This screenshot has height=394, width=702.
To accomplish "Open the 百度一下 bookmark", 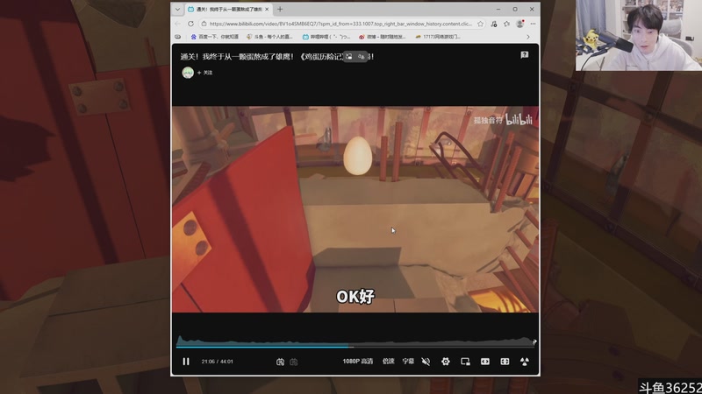I will [215, 37].
